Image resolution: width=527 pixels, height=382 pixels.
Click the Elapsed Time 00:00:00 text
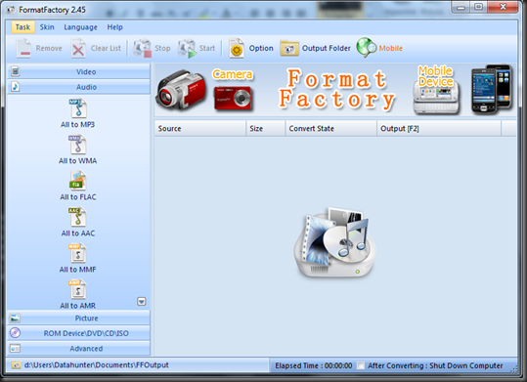314,365
